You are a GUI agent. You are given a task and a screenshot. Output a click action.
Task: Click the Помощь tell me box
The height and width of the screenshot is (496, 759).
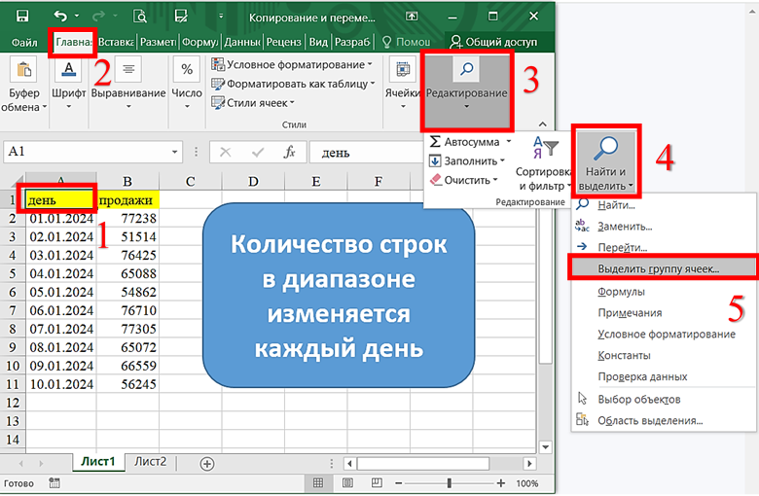click(x=406, y=42)
